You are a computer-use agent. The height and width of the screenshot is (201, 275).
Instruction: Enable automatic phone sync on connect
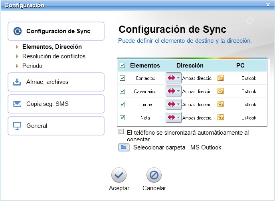tap(121, 131)
